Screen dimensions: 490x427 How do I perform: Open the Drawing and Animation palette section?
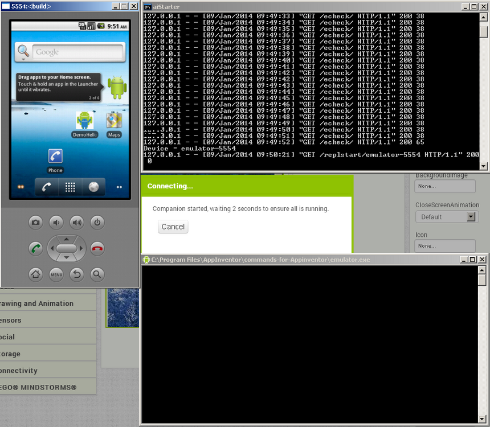[x=48, y=303]
